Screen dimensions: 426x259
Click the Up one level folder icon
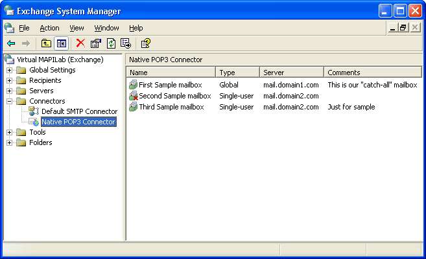(46, 43)
